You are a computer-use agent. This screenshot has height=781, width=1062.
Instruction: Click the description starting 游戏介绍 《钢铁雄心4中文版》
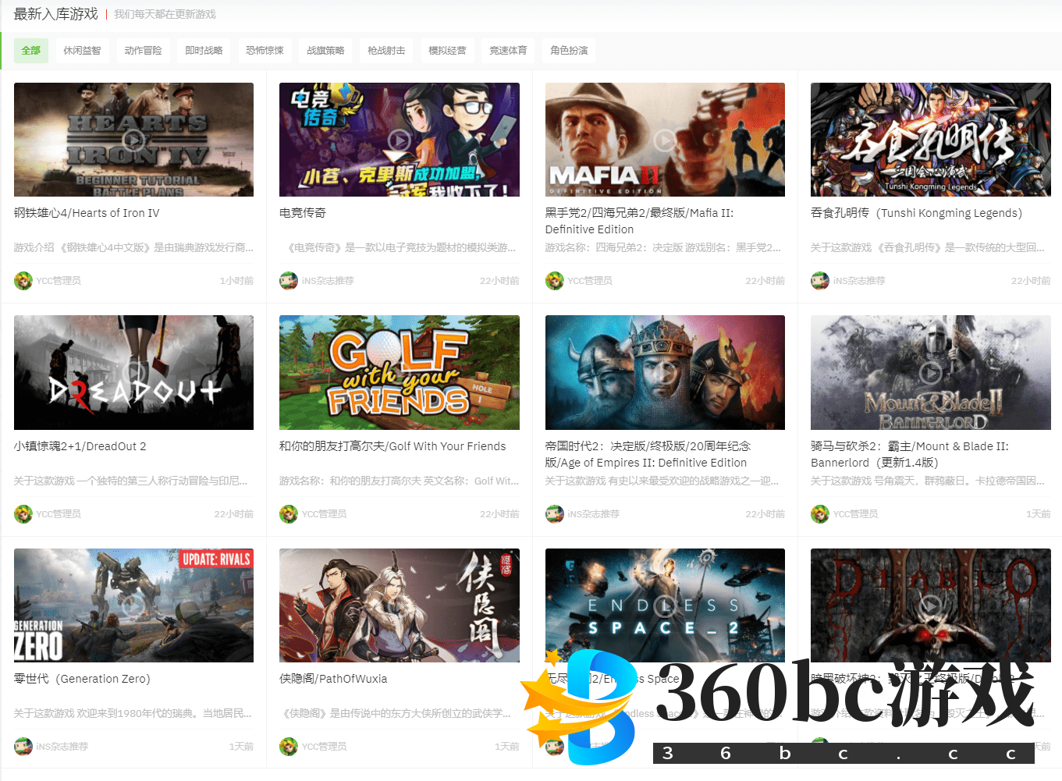tap(133, 247)
